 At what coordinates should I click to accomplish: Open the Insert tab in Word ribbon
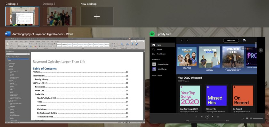coord(16,41)
